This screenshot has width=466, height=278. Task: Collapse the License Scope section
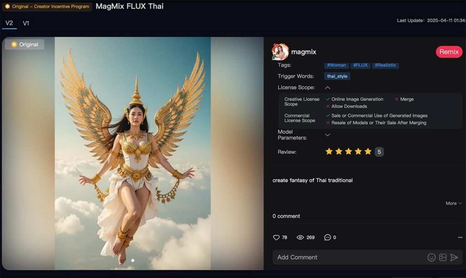(x=328, y=88)
